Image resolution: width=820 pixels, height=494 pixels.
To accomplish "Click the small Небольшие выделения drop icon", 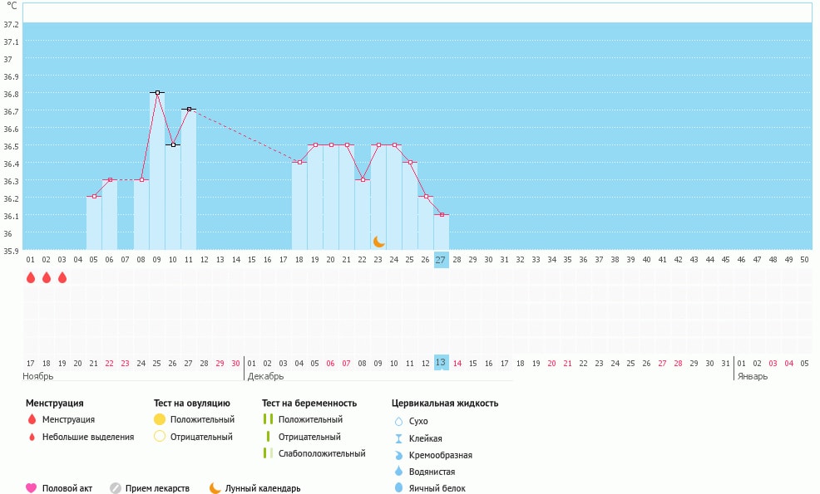I will coord(32,437).
